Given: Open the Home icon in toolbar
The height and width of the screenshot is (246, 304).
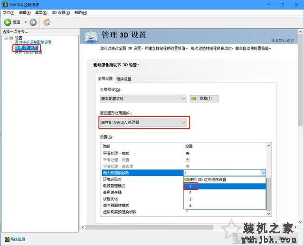Looking at the screenshot, I should (47, 22).
